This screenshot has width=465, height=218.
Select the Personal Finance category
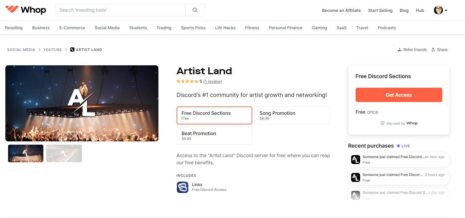[286, 28]
